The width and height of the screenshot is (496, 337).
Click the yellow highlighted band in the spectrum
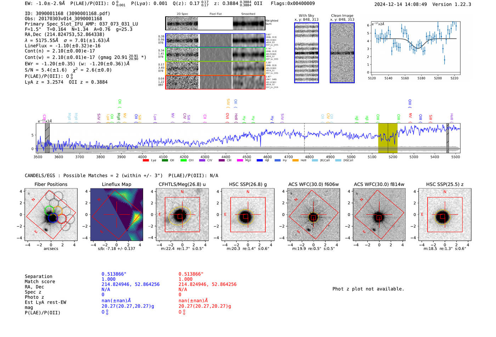click(388, 138)
